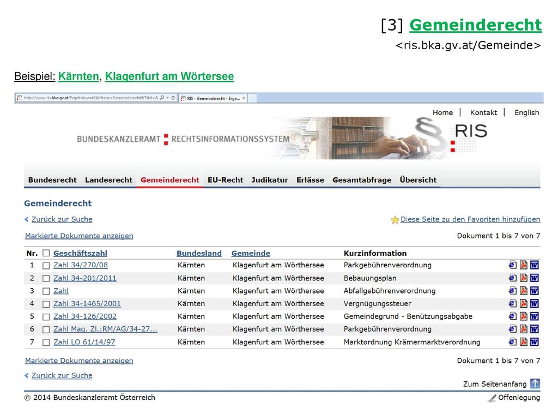Click the browser address bar URL field
This screenshot has width=558, height=419.
click(90, 98)
